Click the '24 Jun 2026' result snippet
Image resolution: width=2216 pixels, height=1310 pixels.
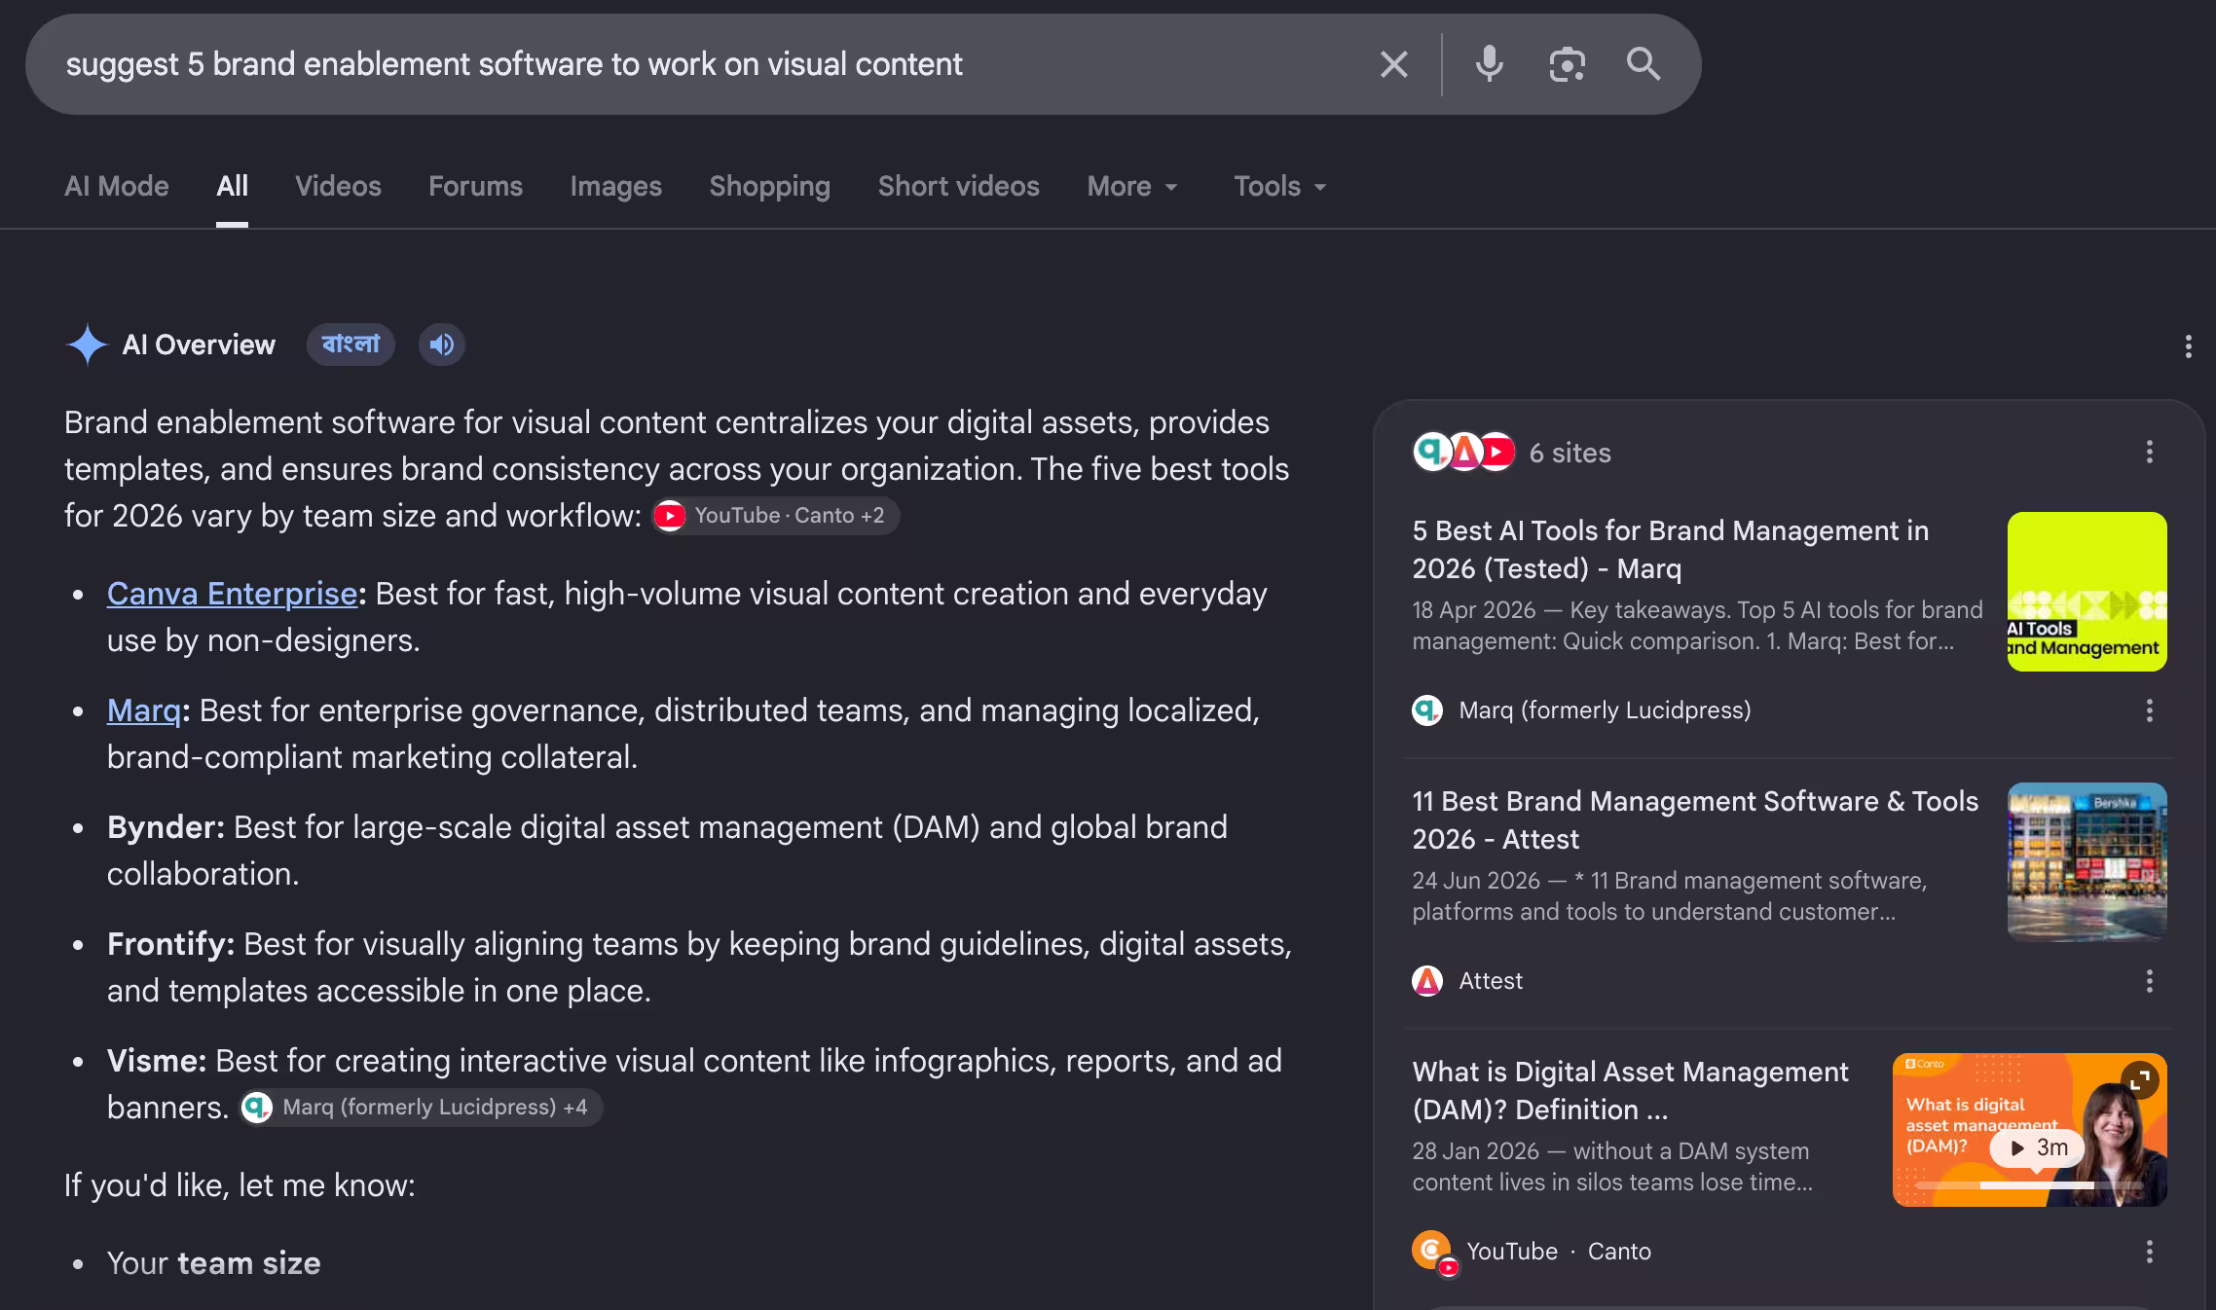[1670, 896]
